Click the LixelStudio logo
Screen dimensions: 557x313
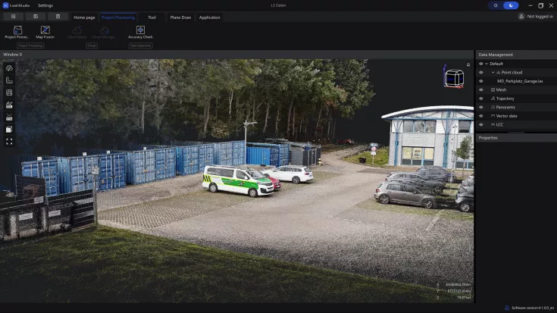pyautogui.click(x=5, y=5)
